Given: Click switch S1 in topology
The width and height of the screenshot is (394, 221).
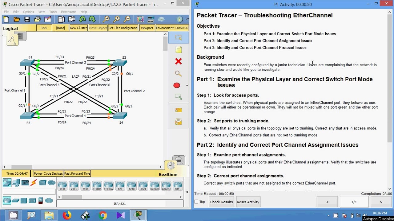Looking at the screenshot, I should tap(27, 62).
